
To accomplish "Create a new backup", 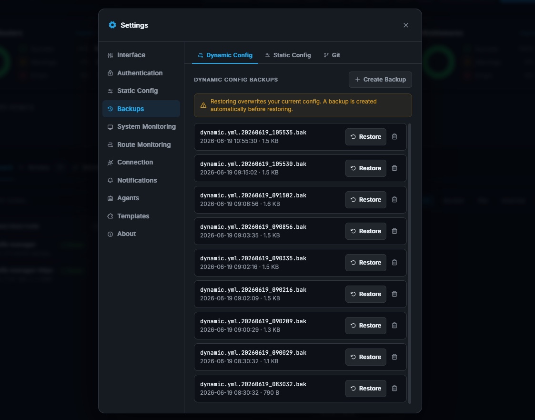I will point(380,80).
